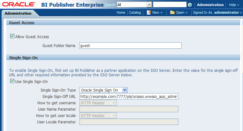
Task: Click the User Name Parameter field
Action: click(x=129, y=109)
